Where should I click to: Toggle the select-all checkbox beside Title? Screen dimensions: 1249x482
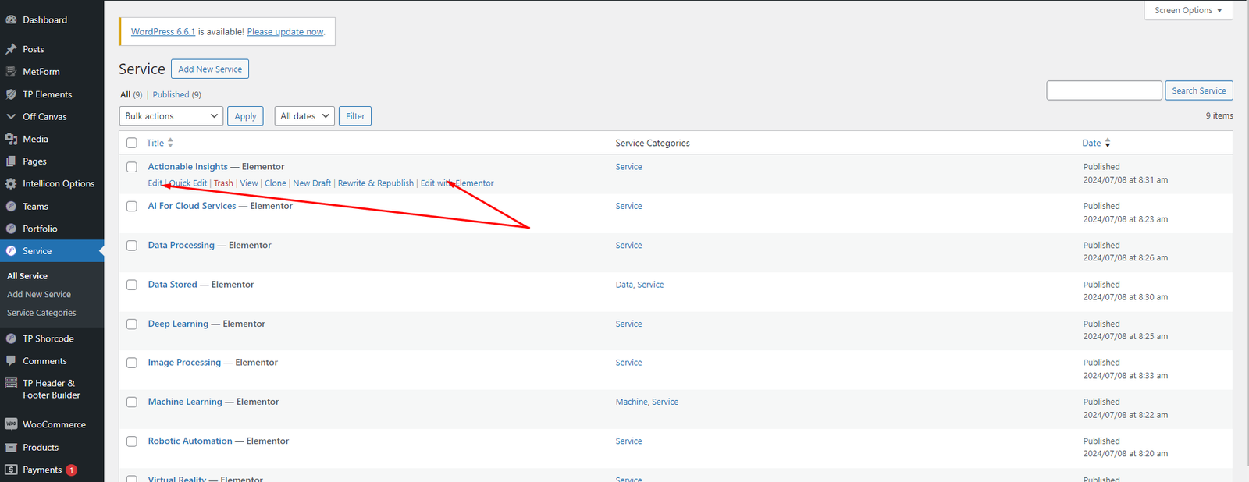[132, 143]
